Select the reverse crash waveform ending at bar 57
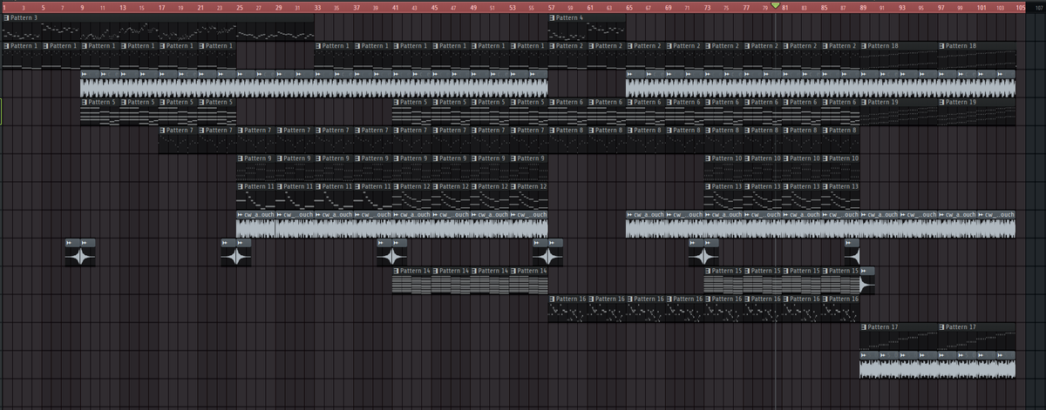The image size is (1046, 410). 540,258
